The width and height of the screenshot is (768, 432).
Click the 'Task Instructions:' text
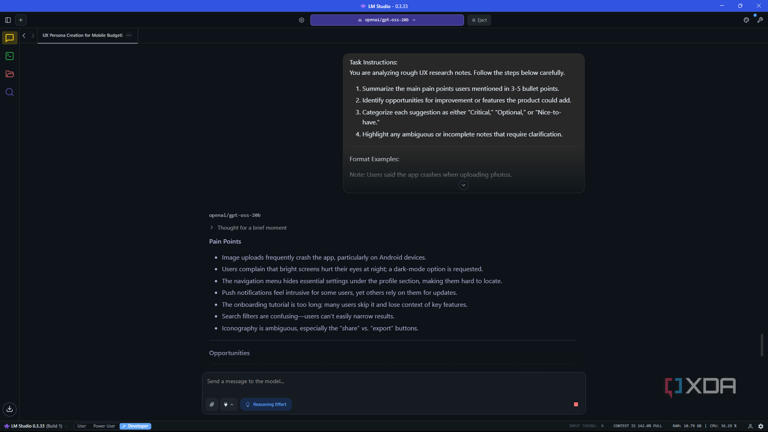pos(373,62)
